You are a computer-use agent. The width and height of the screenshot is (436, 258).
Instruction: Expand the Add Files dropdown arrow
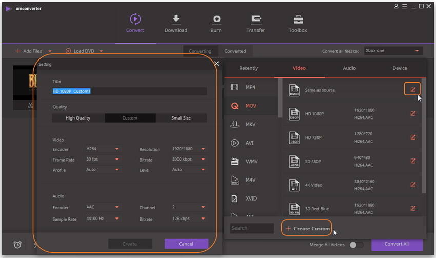coord(50,51)
